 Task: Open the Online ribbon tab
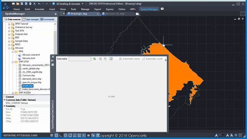(122, 9)
